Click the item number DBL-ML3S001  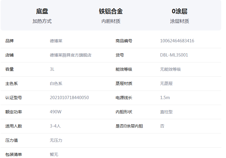click(174, 55)
